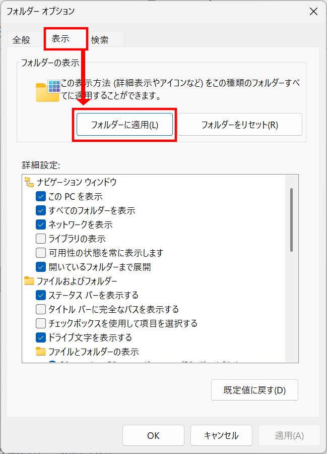Uncheck すべてのフォルダーを表示

tap(41, 210)
